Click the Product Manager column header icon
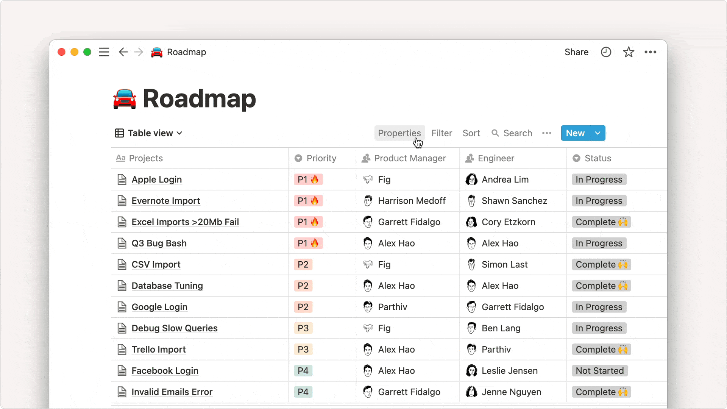The height and width of the screenshot is (409, 727). pyautogui.click(x=367, y=158)
